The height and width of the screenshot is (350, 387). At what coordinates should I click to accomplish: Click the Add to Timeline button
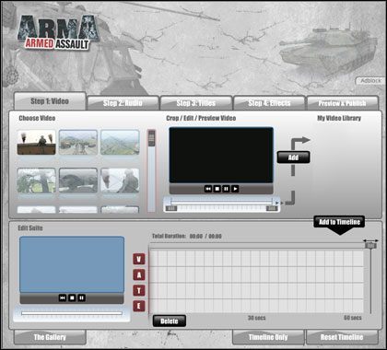[339, 222]
